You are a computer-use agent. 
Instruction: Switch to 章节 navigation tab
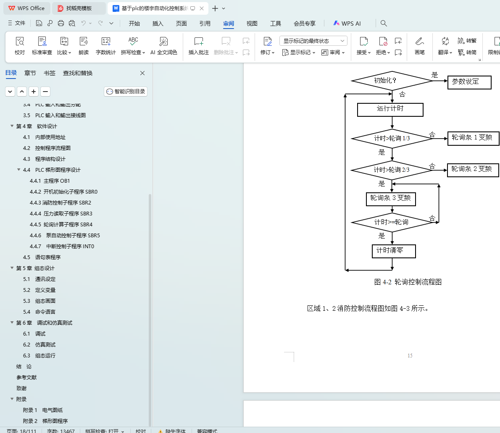tap(30, 73)
